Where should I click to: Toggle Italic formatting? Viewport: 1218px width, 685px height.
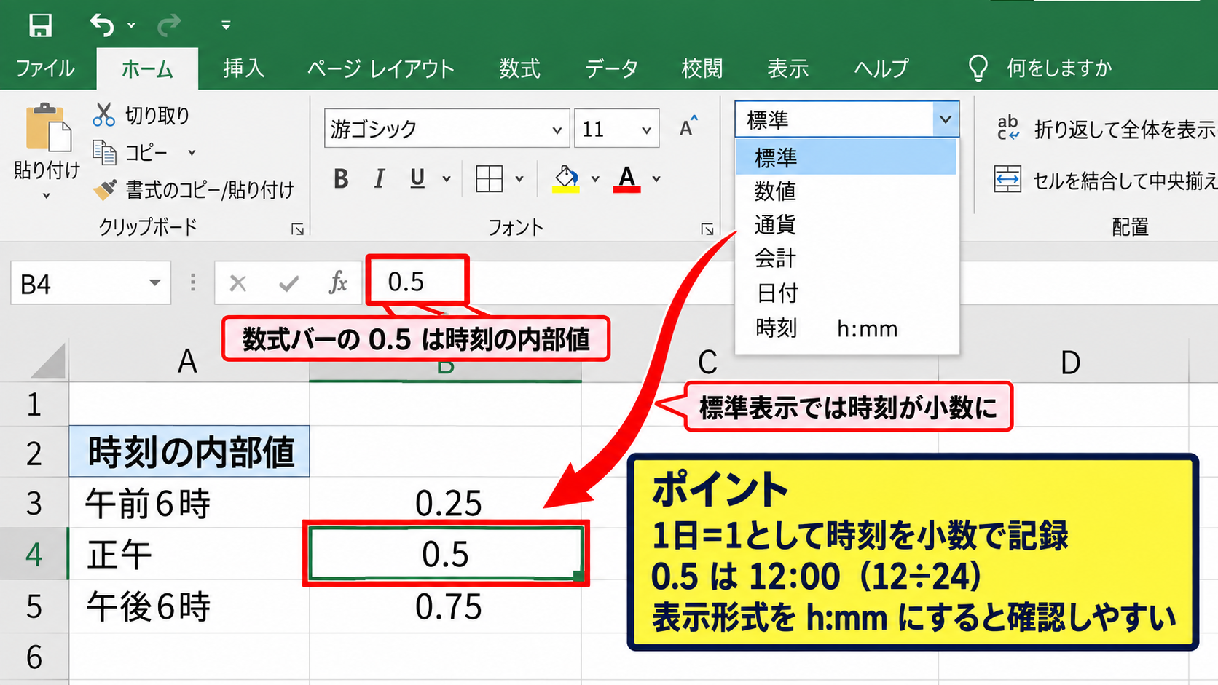(x=379, y=179)
